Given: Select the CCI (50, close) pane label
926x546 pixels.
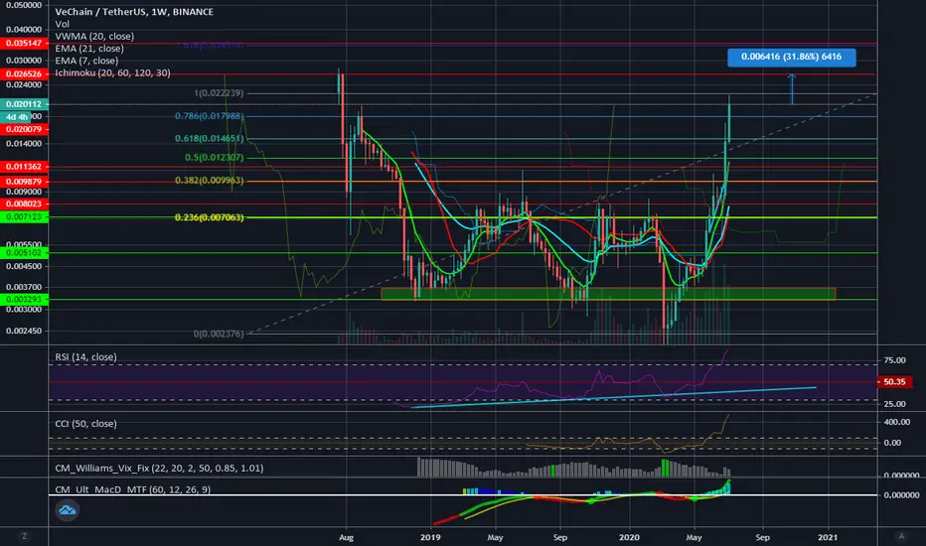Looking at the screenshot, I should pyautogui.click(x=85, y=424).
